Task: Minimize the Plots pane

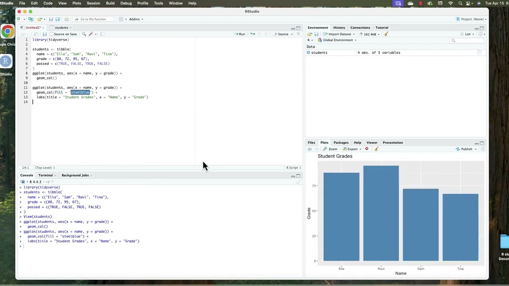Action: [x=476, y=143]
